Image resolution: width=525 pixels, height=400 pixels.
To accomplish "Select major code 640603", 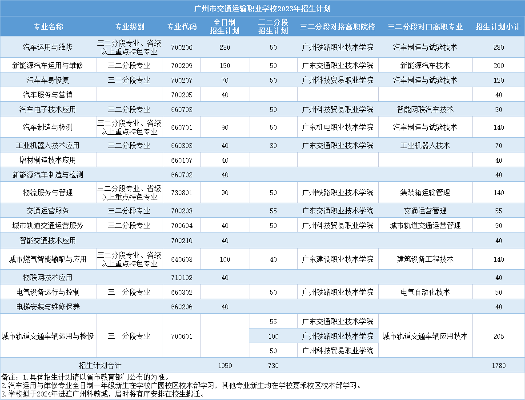I will click(x=182, y=260).
